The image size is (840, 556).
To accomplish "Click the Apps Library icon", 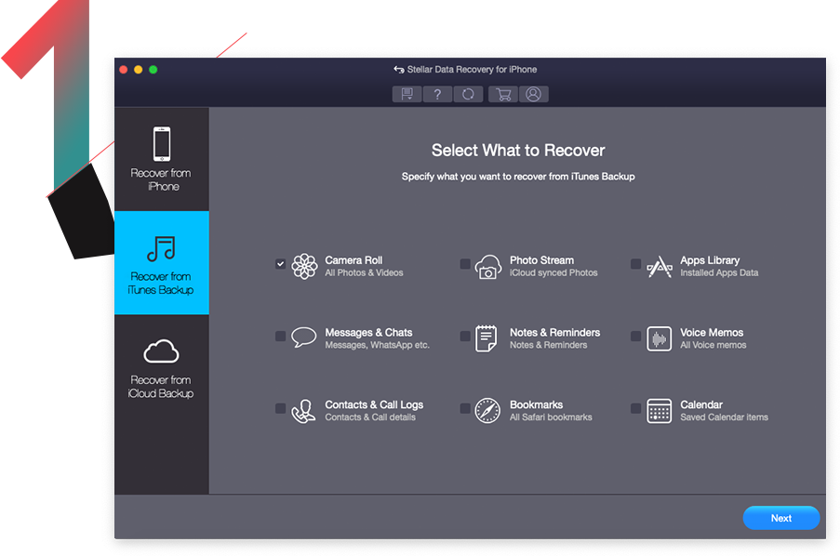I will [x=660, y=267].
